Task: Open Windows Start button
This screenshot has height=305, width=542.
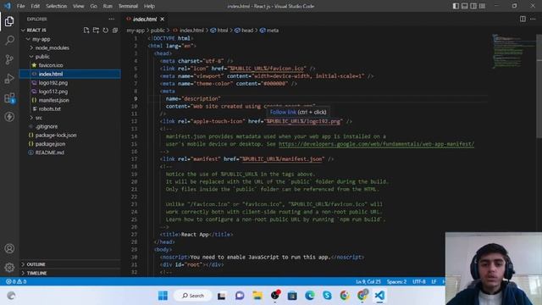Action: pos(163,296)
